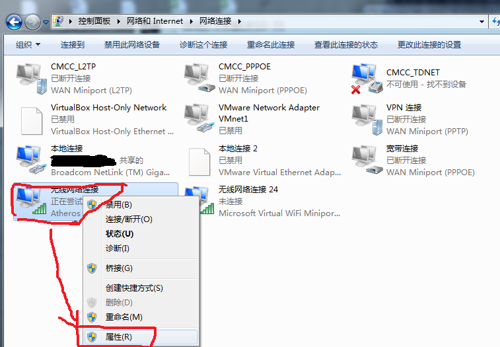Image resolution: width=500 pixels, height=347 pixels.
Task: Click 诊断这个连接 in the toolbar
Action: 203,45
